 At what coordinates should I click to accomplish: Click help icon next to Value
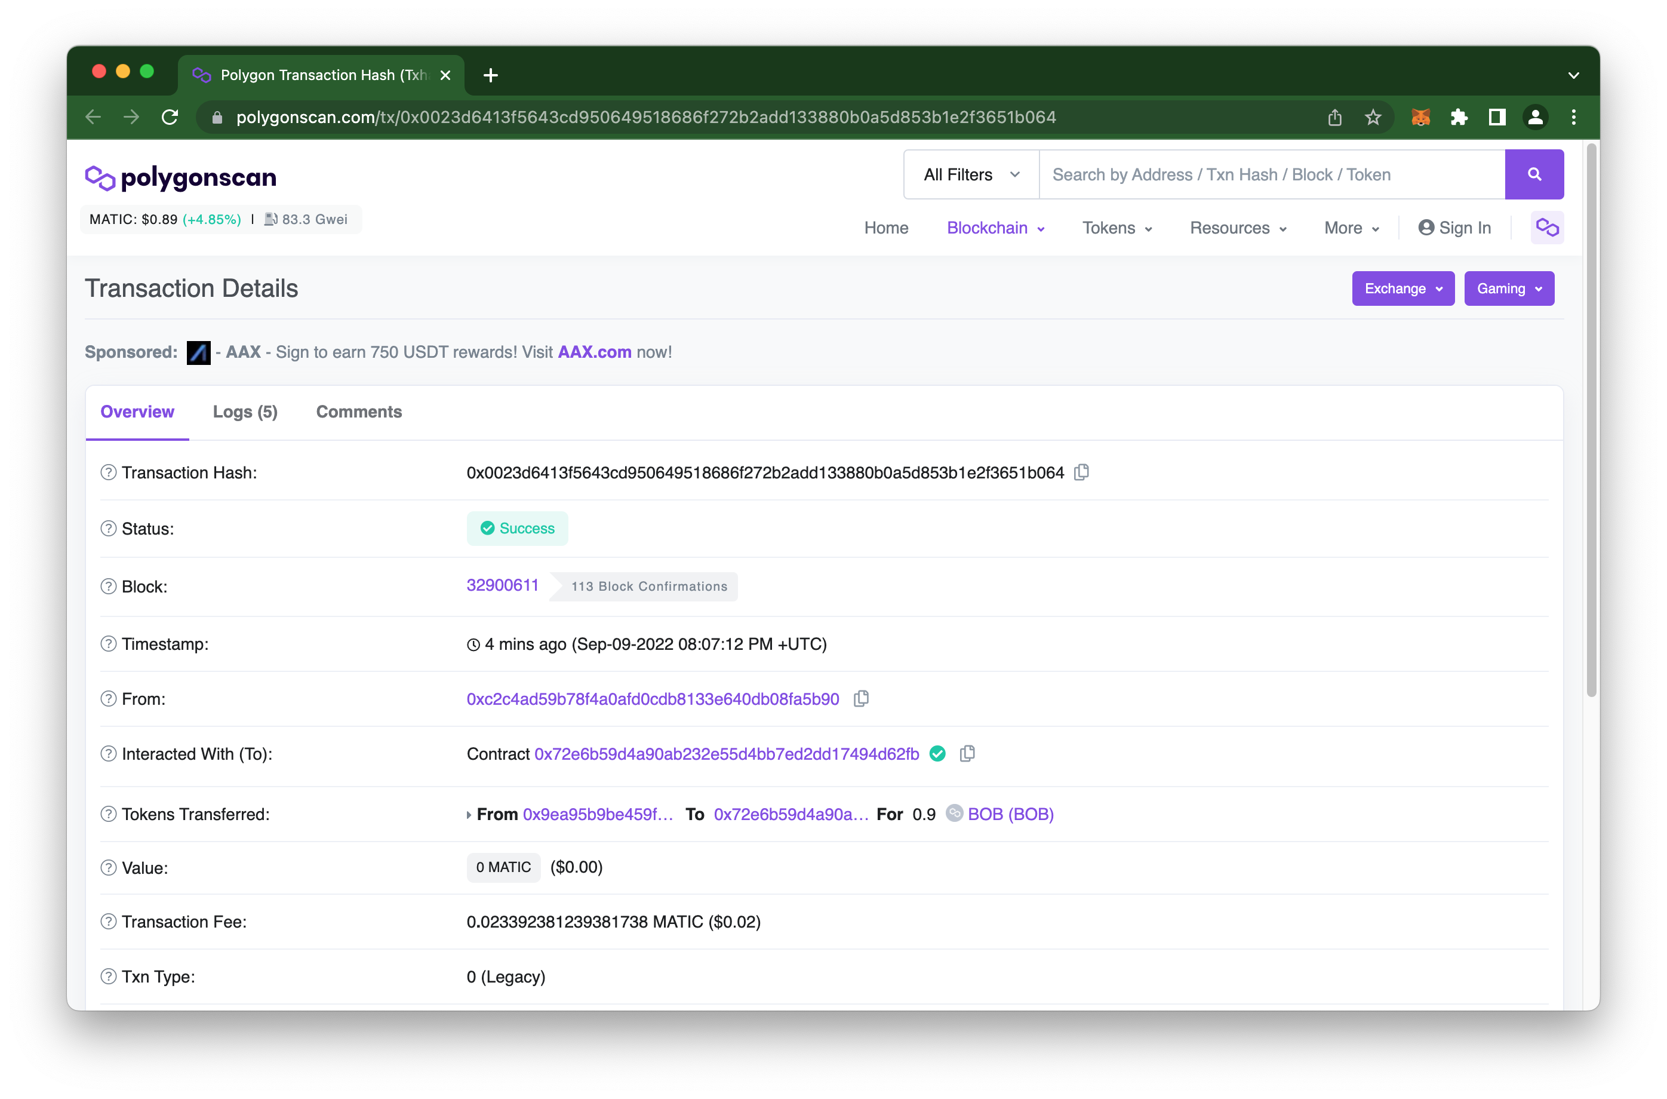(x=109, y=868)
